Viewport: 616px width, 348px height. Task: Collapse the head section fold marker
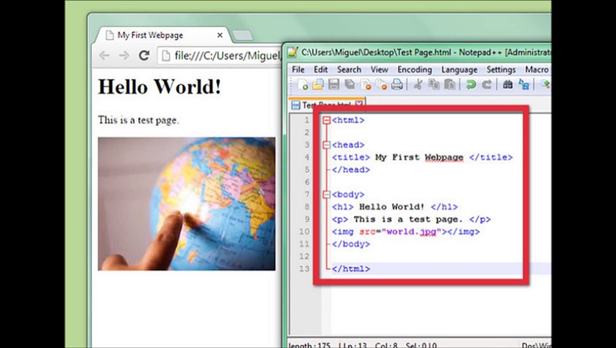click(x=326, y=145)
